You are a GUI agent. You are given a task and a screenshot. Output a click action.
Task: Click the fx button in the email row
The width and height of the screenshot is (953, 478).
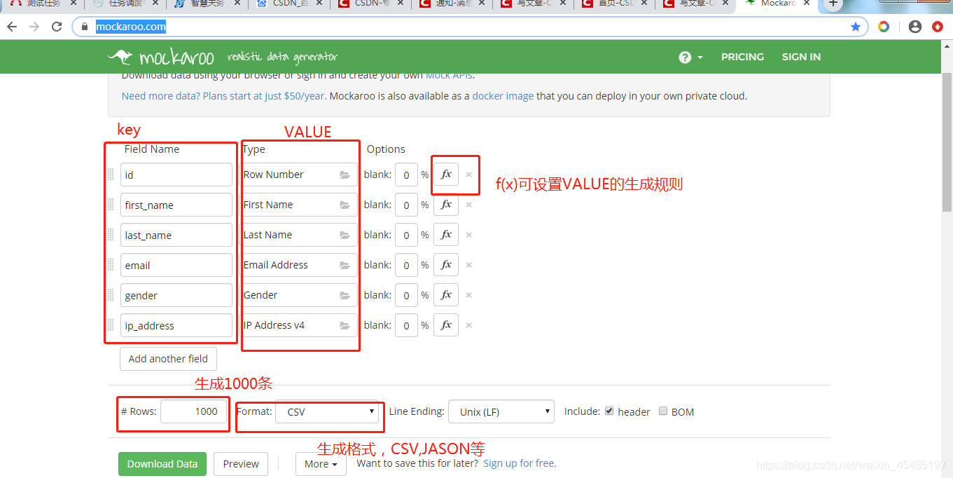coord(446,265)
